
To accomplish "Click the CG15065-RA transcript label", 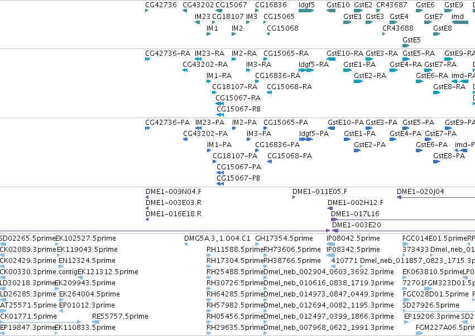I will [x=286, y=53].
